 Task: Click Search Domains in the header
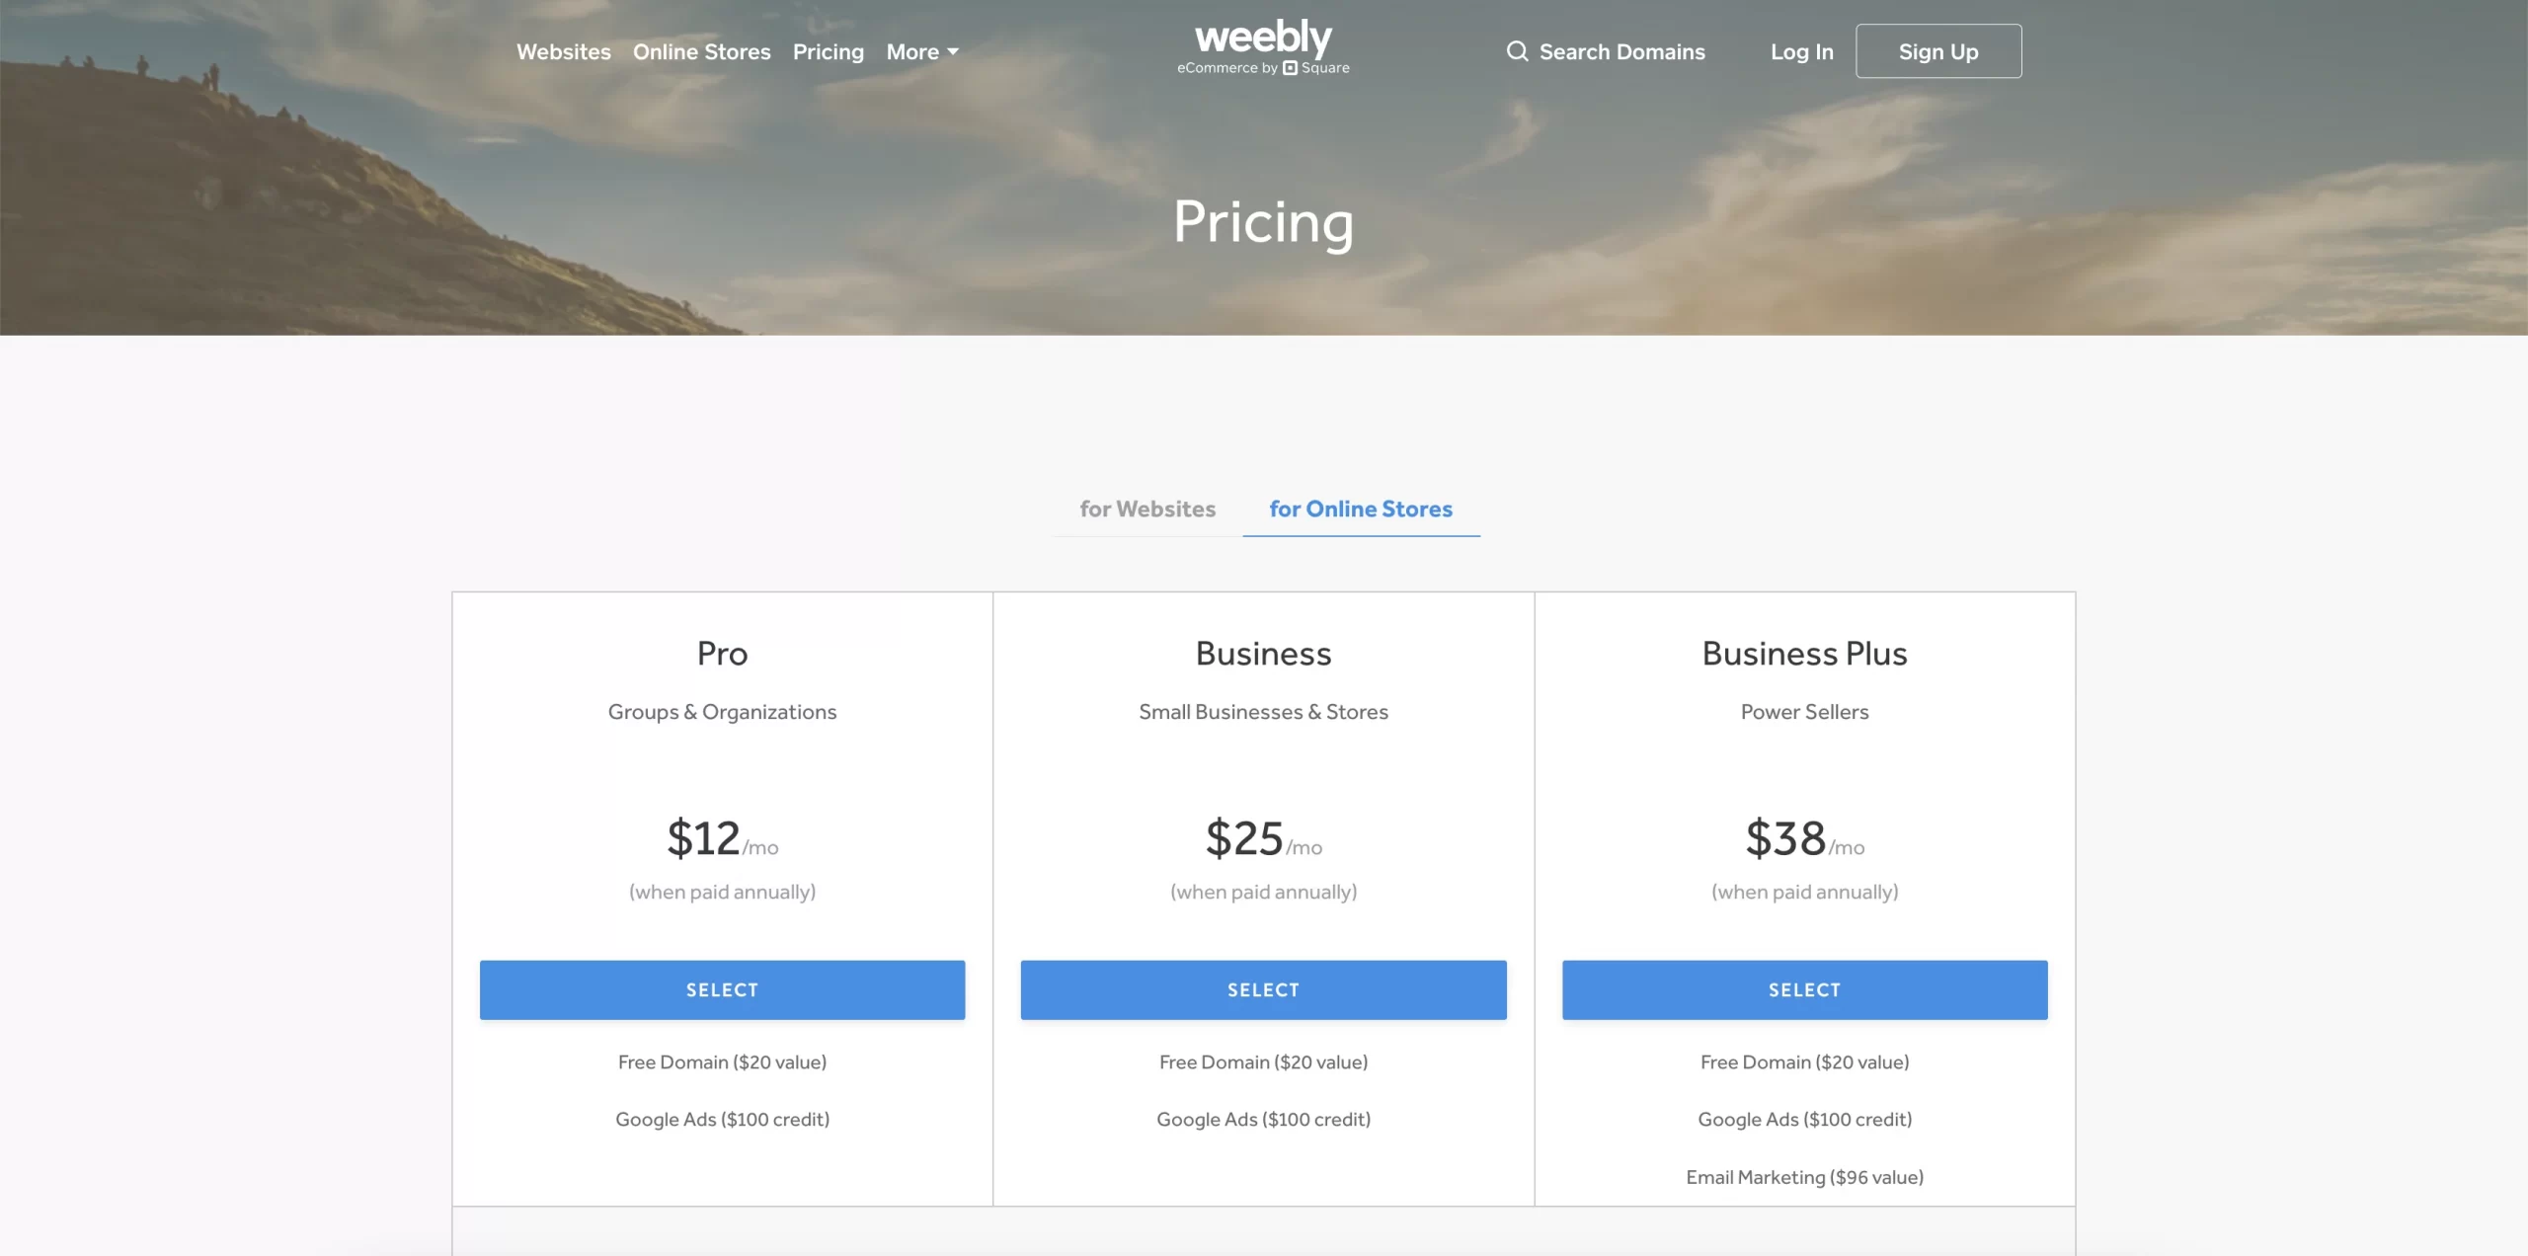point(1622,51)
